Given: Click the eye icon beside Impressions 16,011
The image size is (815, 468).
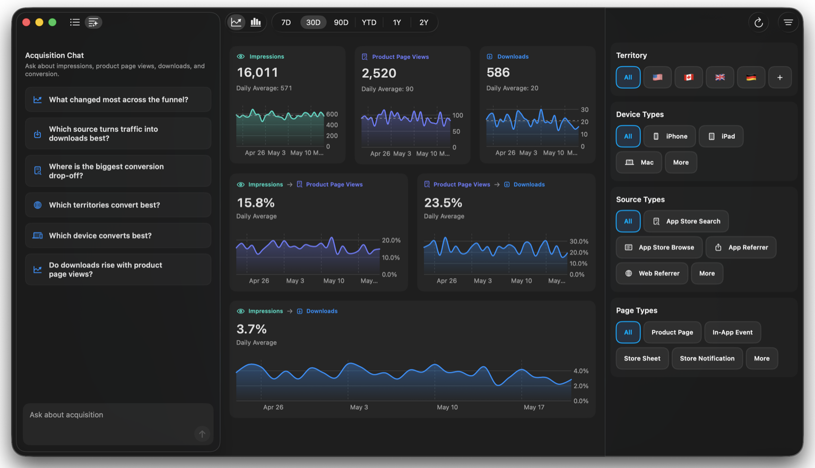Looking at the screenshot, I should pyautogui.click(x=241, y=57).
